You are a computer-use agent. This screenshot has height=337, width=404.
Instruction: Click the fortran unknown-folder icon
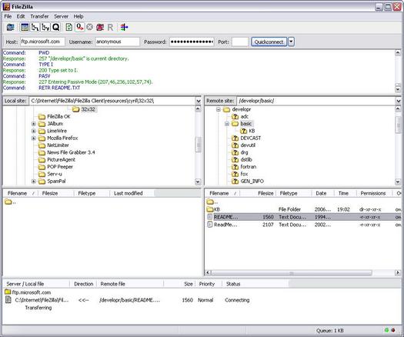point(235,167)
